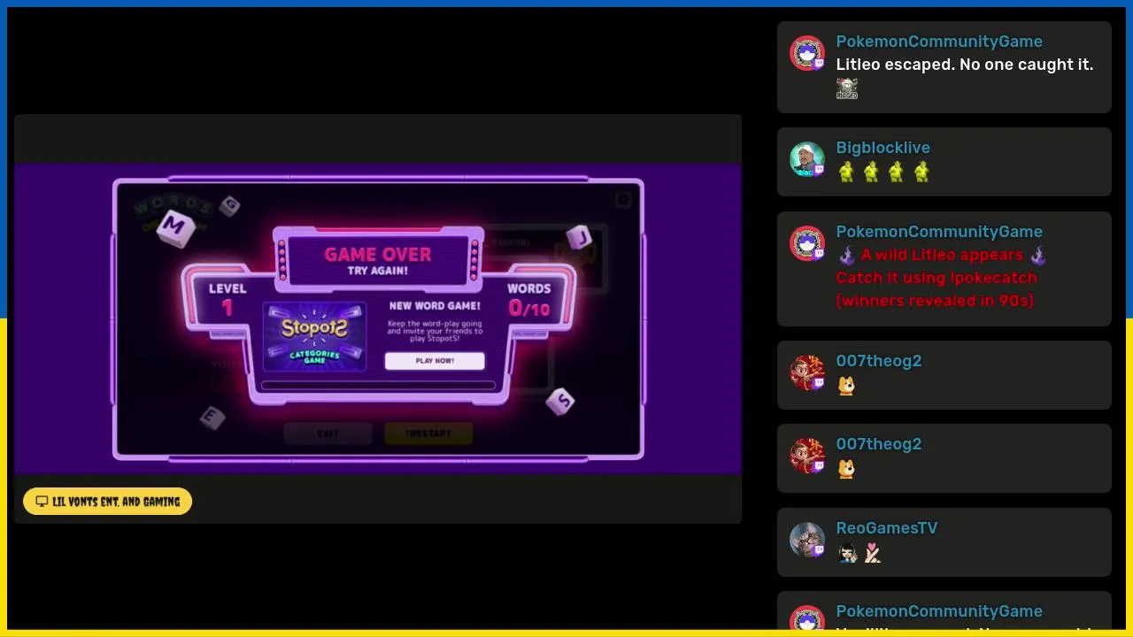Open Bigblocklive's username link
Viewport: 1133px width, 637px height.
(883, 148)
